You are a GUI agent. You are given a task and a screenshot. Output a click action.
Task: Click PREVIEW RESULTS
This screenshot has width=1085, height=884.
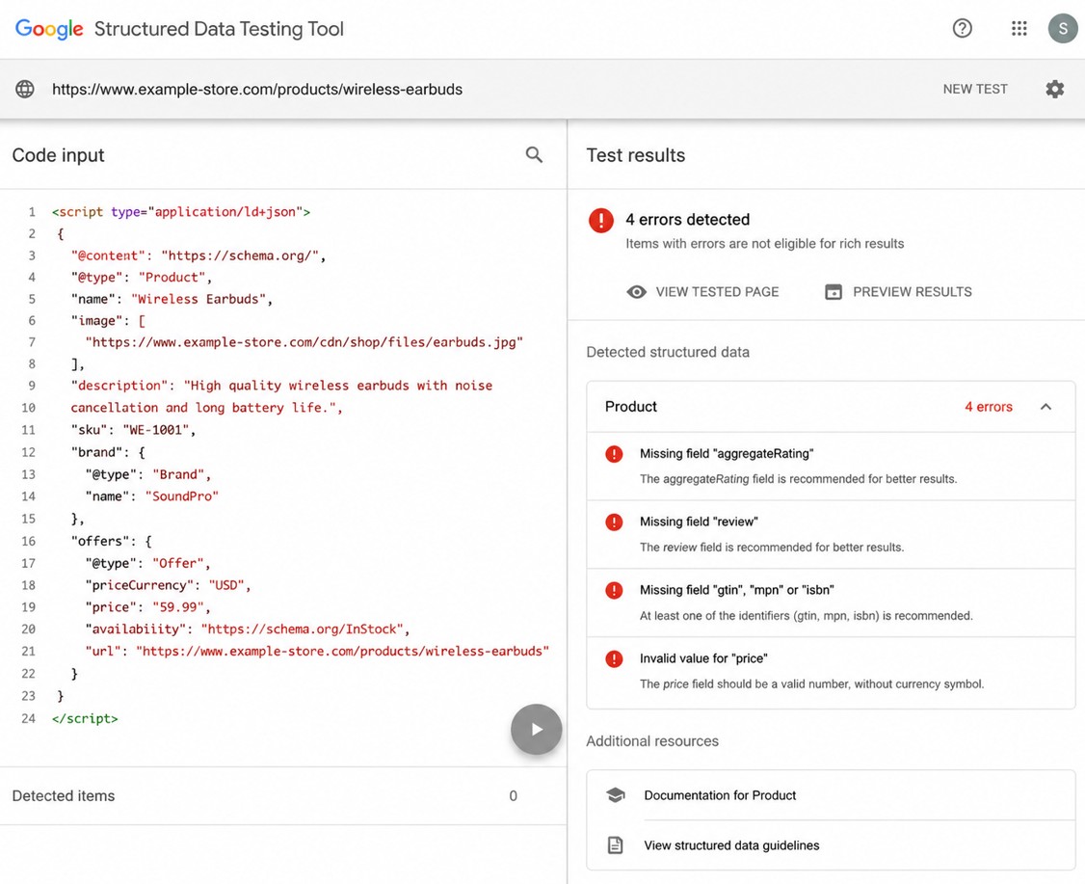pos(912,292)
